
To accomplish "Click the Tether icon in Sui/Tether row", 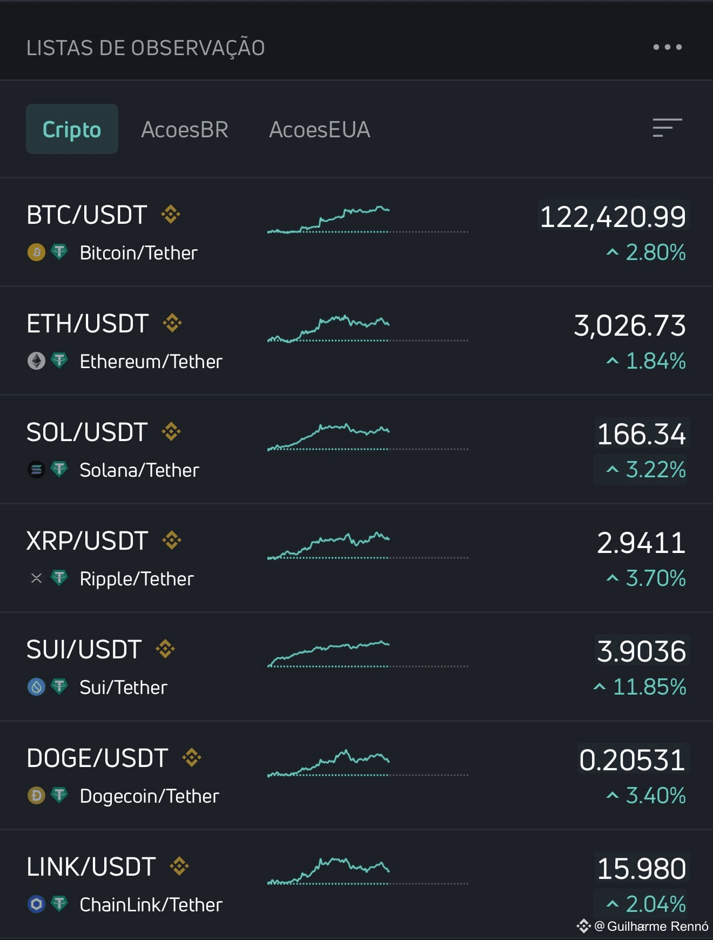I will 59,686.
